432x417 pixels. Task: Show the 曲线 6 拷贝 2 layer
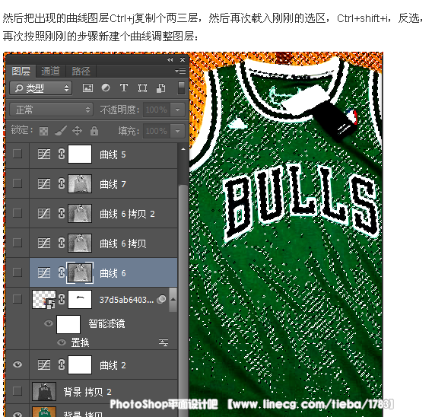click(x=17, y=213)
